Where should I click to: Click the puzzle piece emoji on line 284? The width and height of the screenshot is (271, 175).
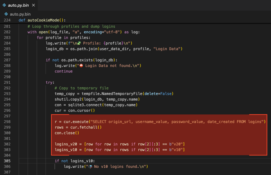(79, 43)
